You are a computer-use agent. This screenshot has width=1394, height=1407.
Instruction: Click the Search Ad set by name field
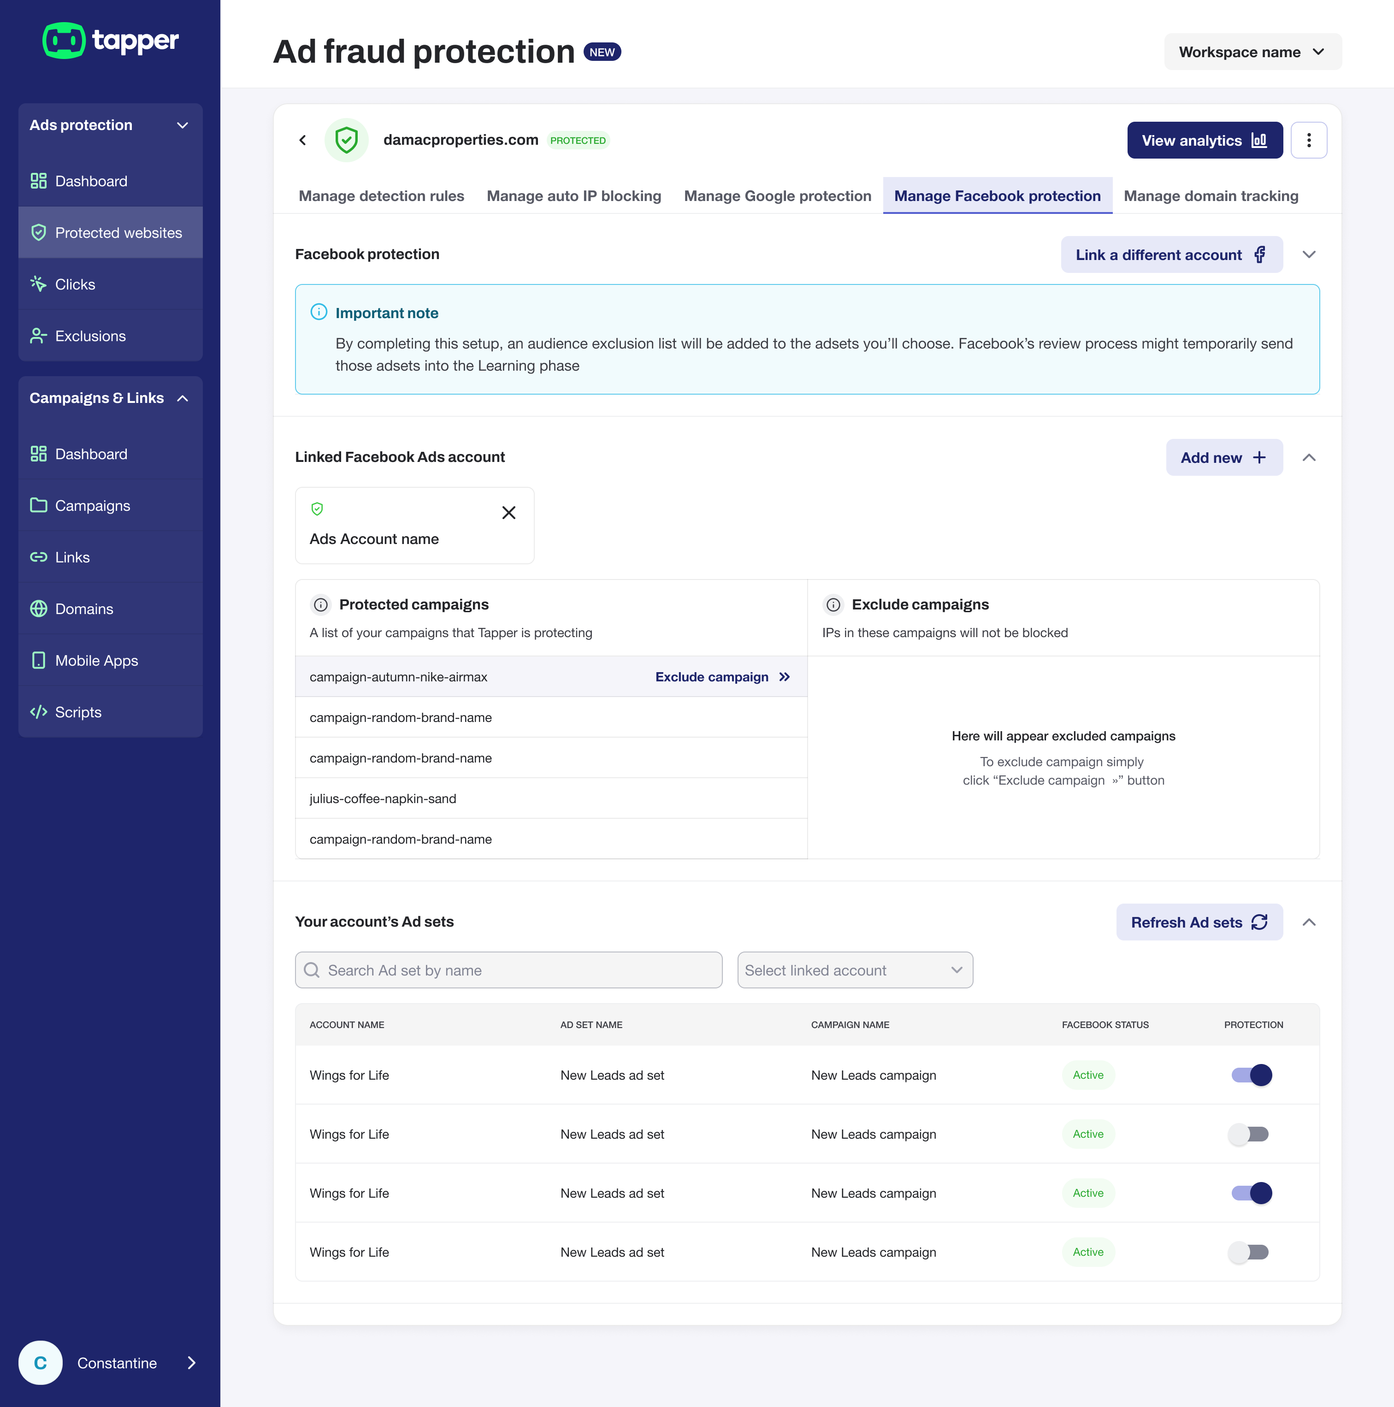(508, 970)
